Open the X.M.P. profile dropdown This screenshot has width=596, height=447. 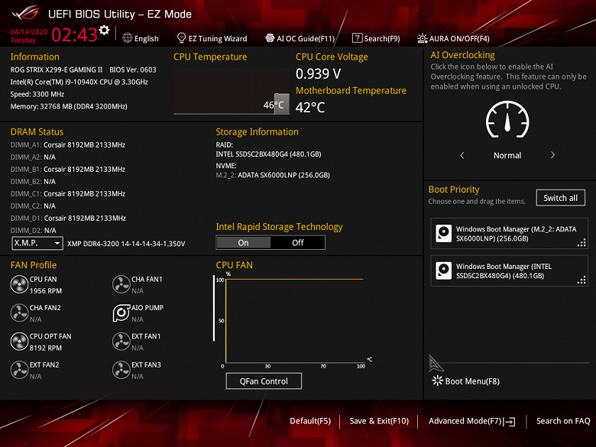[x=37, y=243]
